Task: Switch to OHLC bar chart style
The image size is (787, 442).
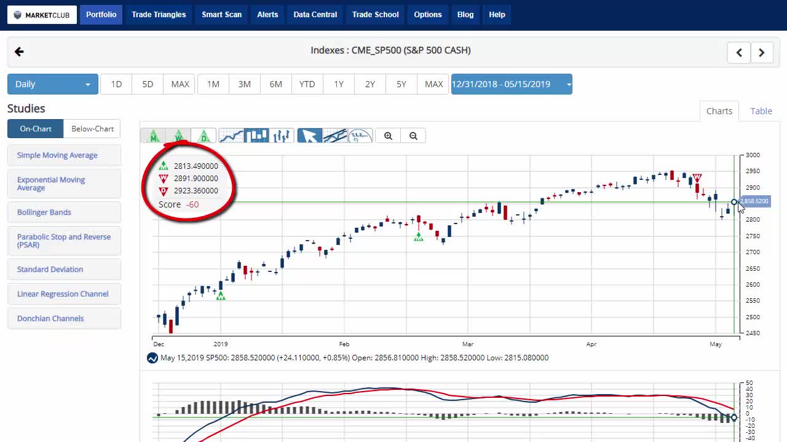Action: (x=282, y=136)
